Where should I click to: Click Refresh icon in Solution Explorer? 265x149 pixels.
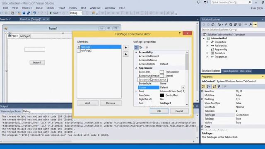tap(231, 24)
